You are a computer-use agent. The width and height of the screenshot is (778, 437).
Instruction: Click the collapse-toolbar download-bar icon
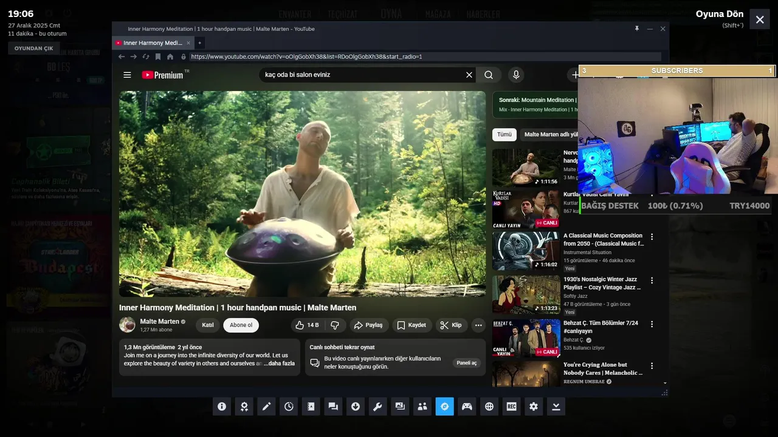pos(556,407)
